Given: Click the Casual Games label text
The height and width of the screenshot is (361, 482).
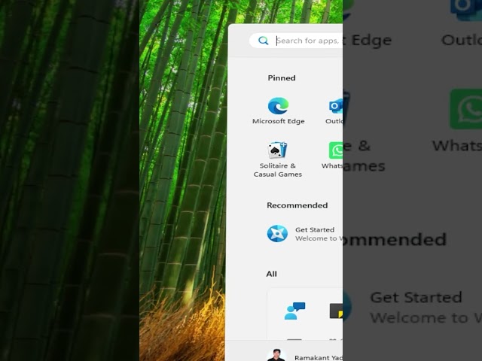Looking at the screenshot, I should coord(278,174).
